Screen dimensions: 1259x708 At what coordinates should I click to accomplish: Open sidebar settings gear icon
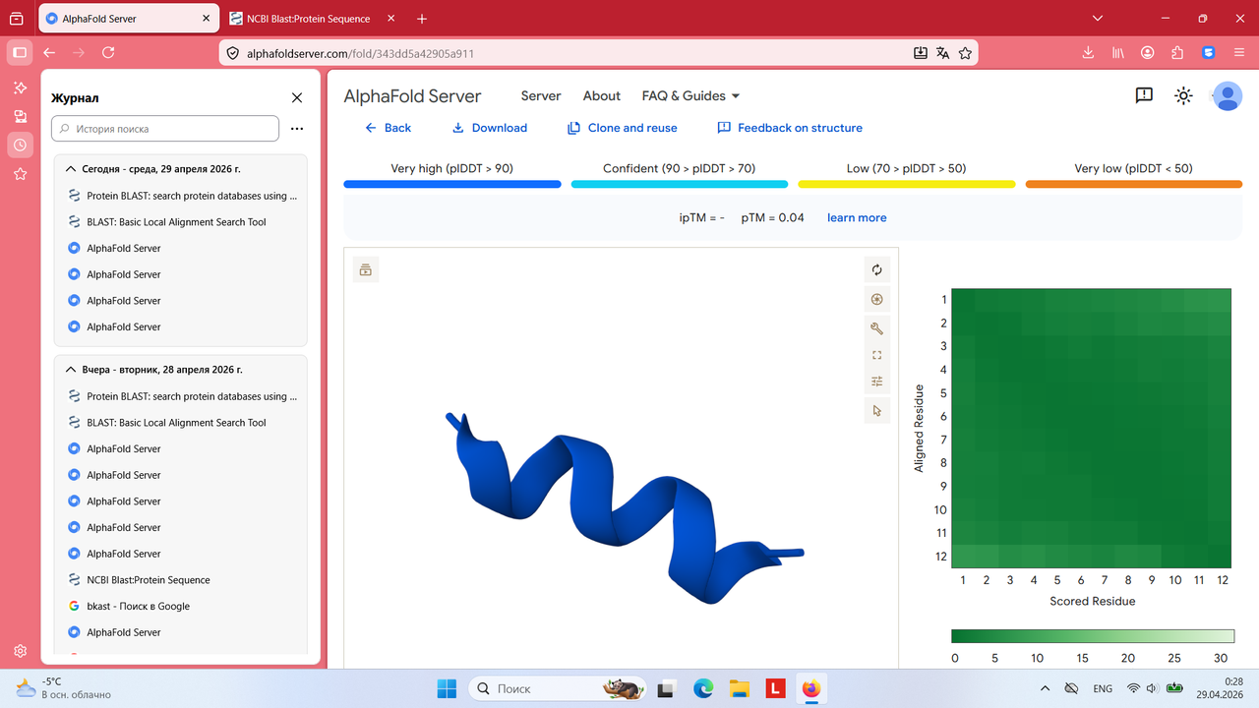click(x=20, y=651)
